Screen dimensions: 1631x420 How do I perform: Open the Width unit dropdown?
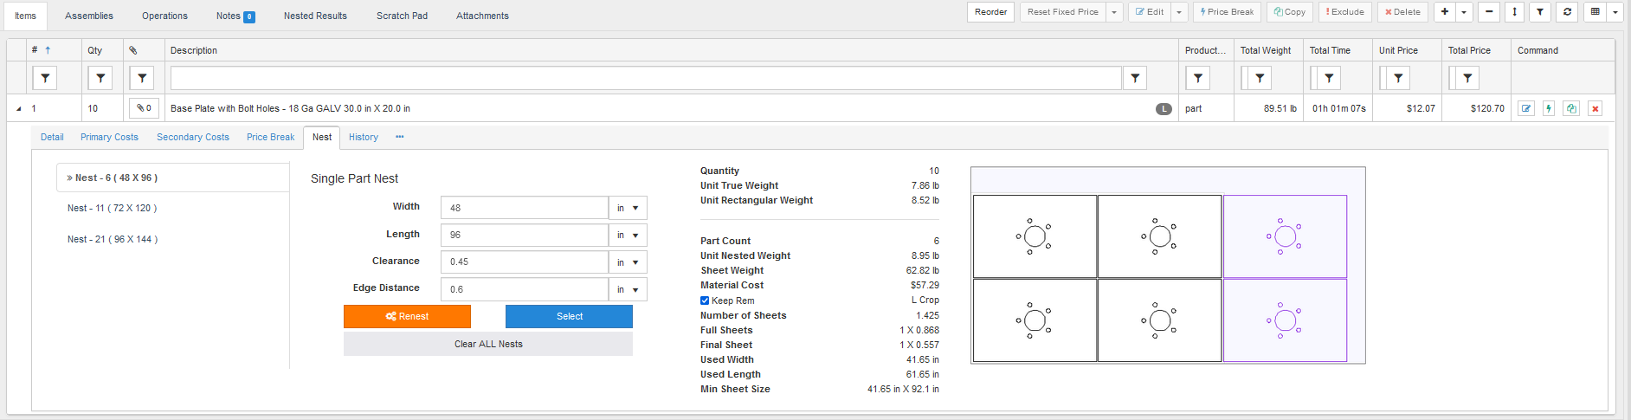click(x=628, y=208)
